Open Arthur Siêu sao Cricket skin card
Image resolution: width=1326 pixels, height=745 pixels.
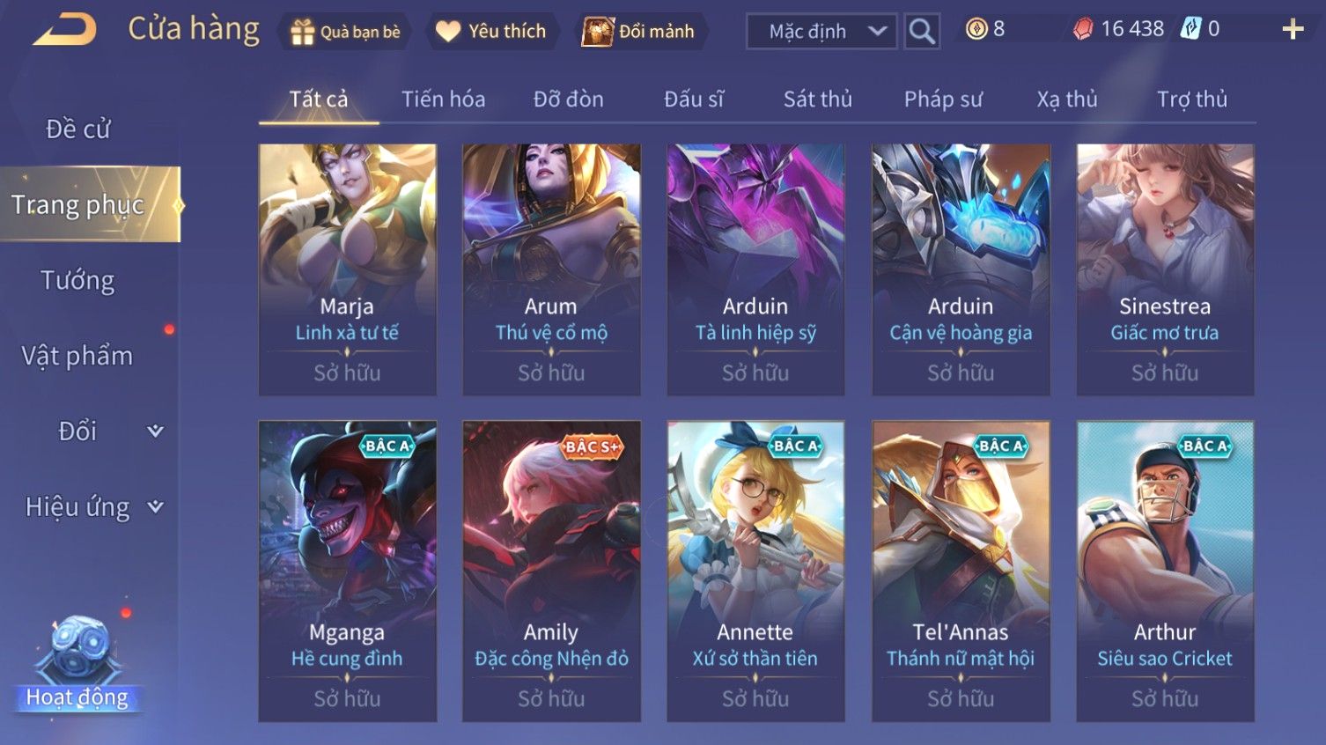[1165, 572]
